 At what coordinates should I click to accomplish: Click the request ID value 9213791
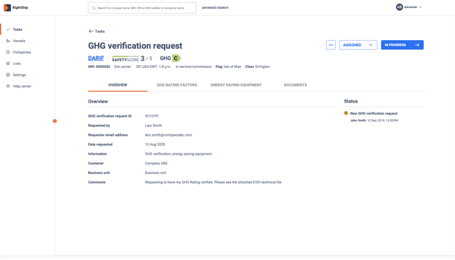pos(151,116)
